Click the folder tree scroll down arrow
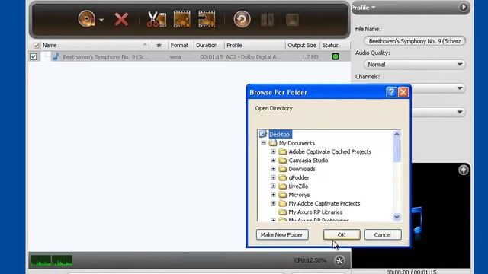The width and height of the screenshot is (488, 274). (x=396, y=217)
